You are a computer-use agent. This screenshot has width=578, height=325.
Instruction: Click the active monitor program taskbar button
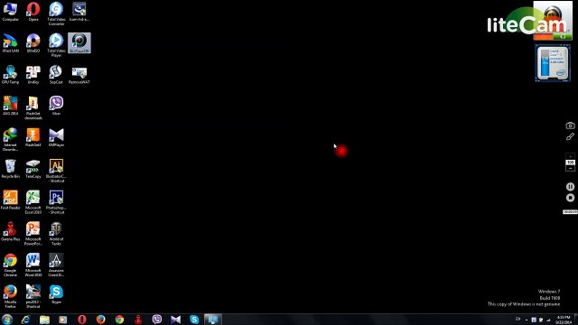pyautogui.click(x=213, y=320)
